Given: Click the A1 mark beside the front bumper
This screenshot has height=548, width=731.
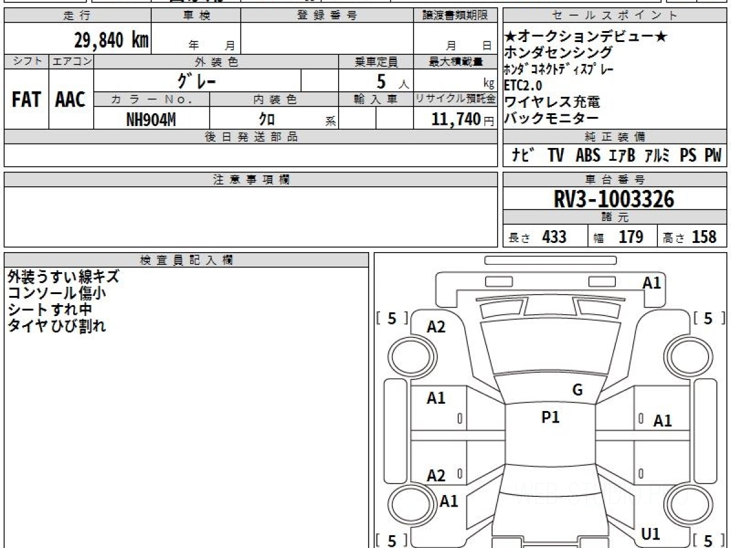Looking at the screenshot, I should 652,283.
